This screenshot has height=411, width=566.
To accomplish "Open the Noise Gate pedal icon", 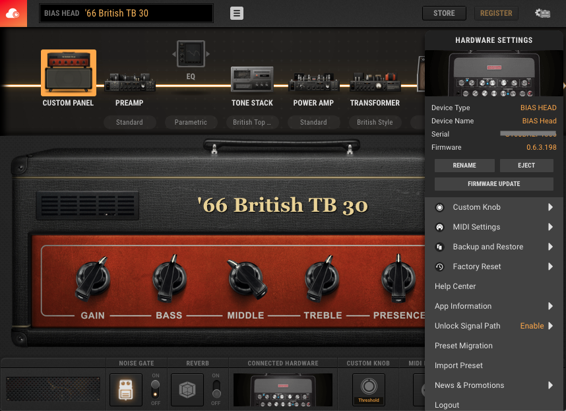I will pos(125,390).
